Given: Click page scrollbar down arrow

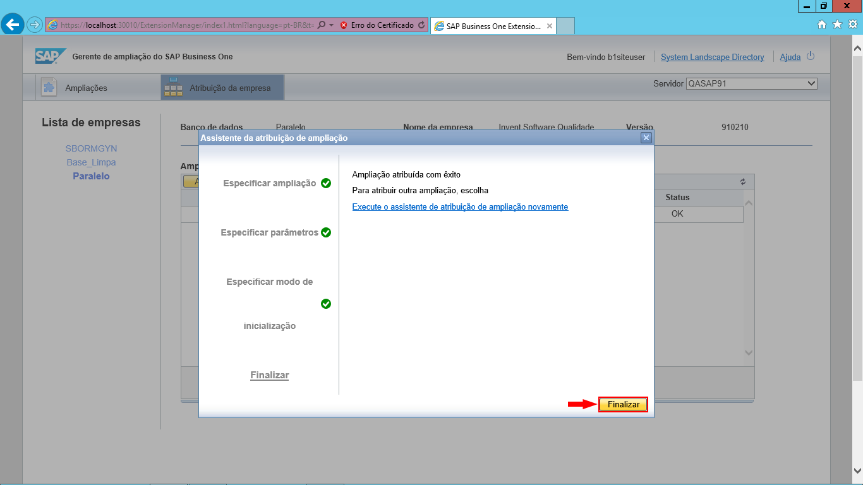Looking at the screenshot, I should pos(857,470).
